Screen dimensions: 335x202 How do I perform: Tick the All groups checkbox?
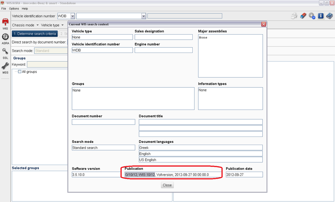tap(20, 72)
